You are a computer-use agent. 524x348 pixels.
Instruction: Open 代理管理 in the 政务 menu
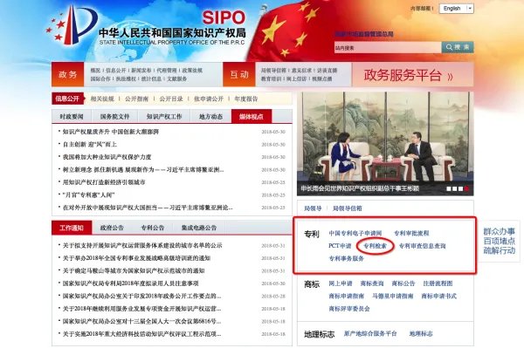click(167, 71)
